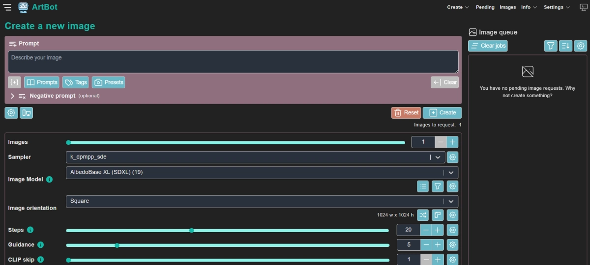Open the Sampler dropdown
590x265 pixels.
pos(255,157)
